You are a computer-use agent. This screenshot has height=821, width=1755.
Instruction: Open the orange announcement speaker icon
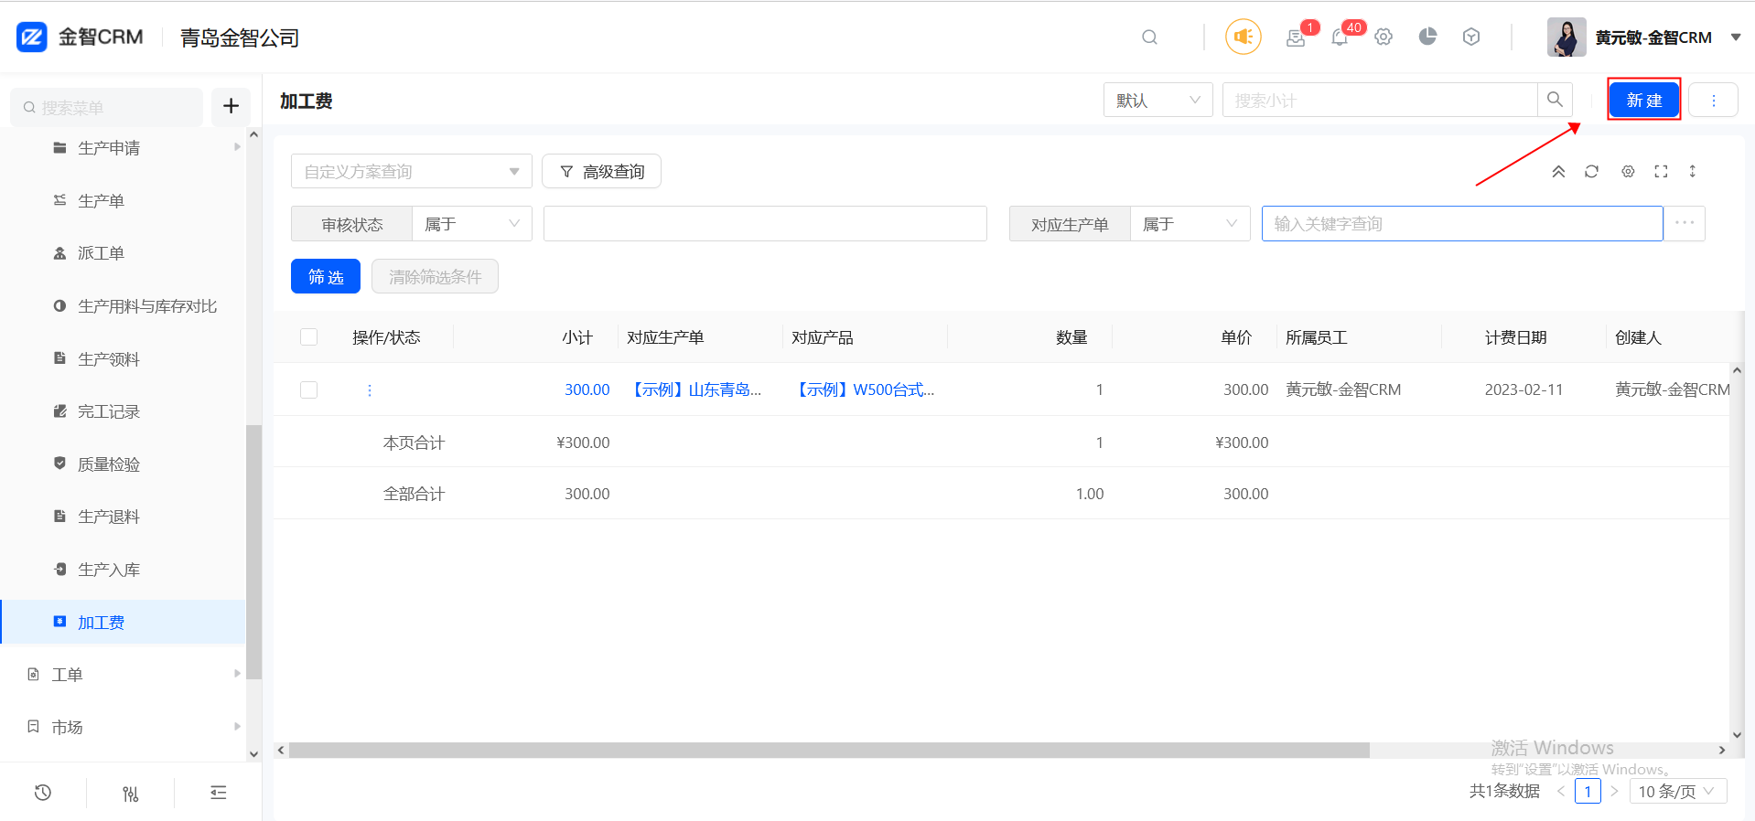(x=1243, y=37)
